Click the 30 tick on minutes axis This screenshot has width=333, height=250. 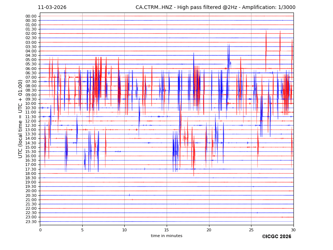pos(293,230)
